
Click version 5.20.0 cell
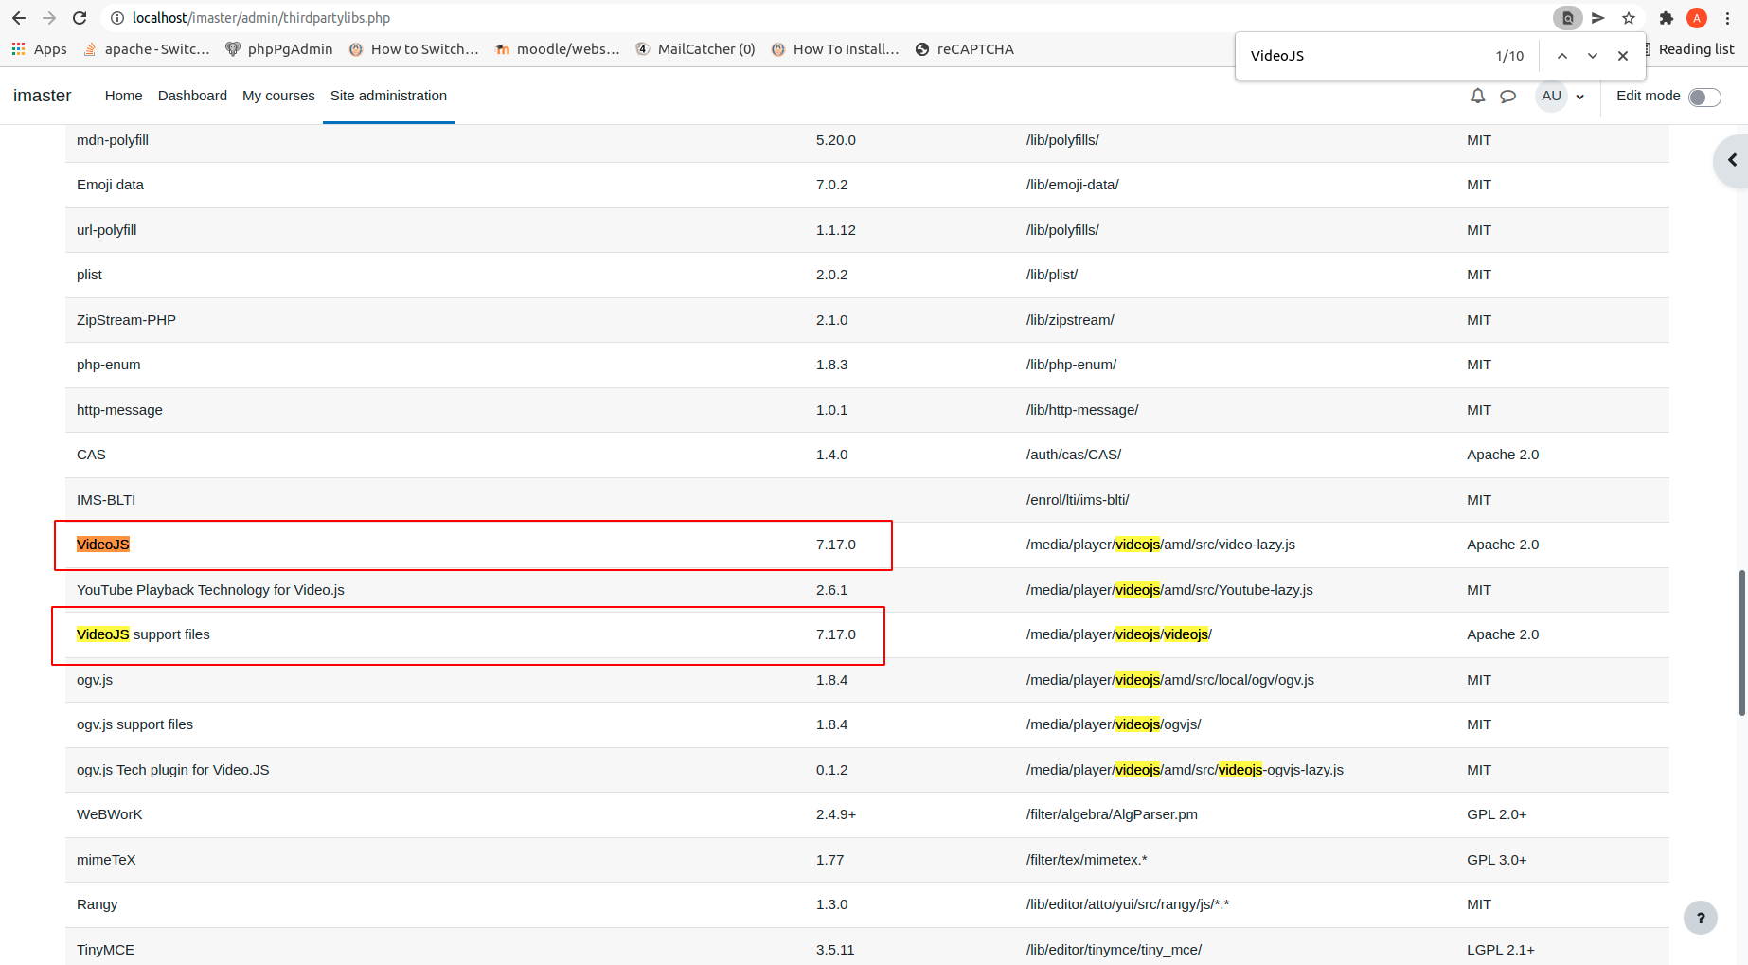836,140
